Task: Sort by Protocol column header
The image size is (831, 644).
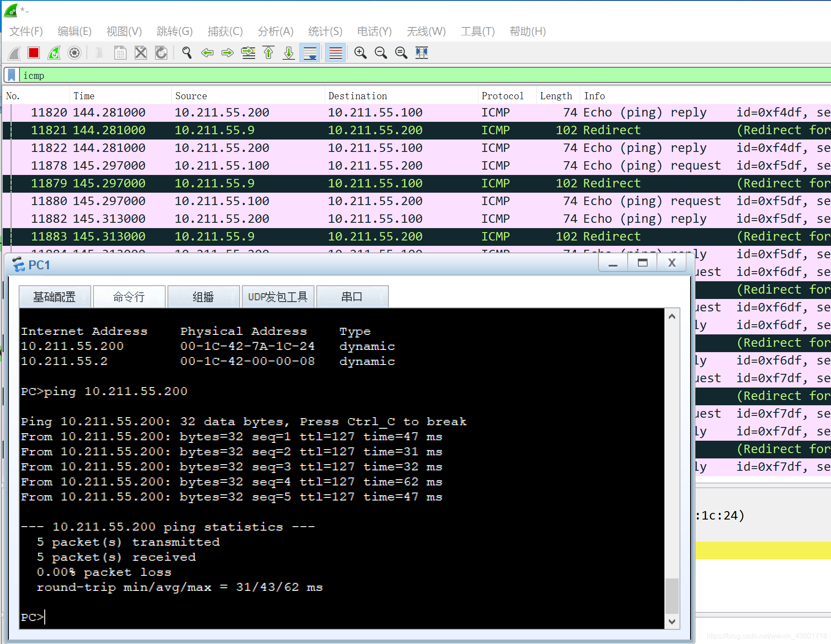Action: (x=507, y=96)
